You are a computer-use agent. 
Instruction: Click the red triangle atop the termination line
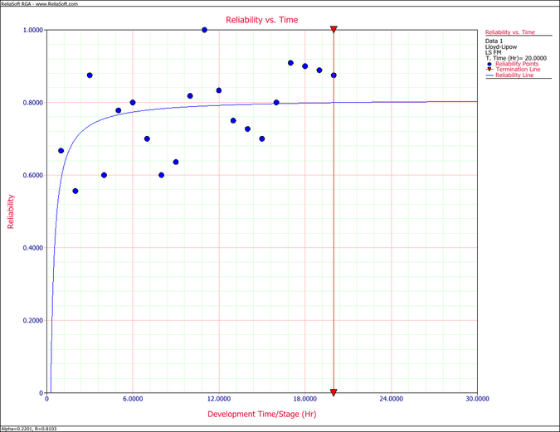[334, 30]
